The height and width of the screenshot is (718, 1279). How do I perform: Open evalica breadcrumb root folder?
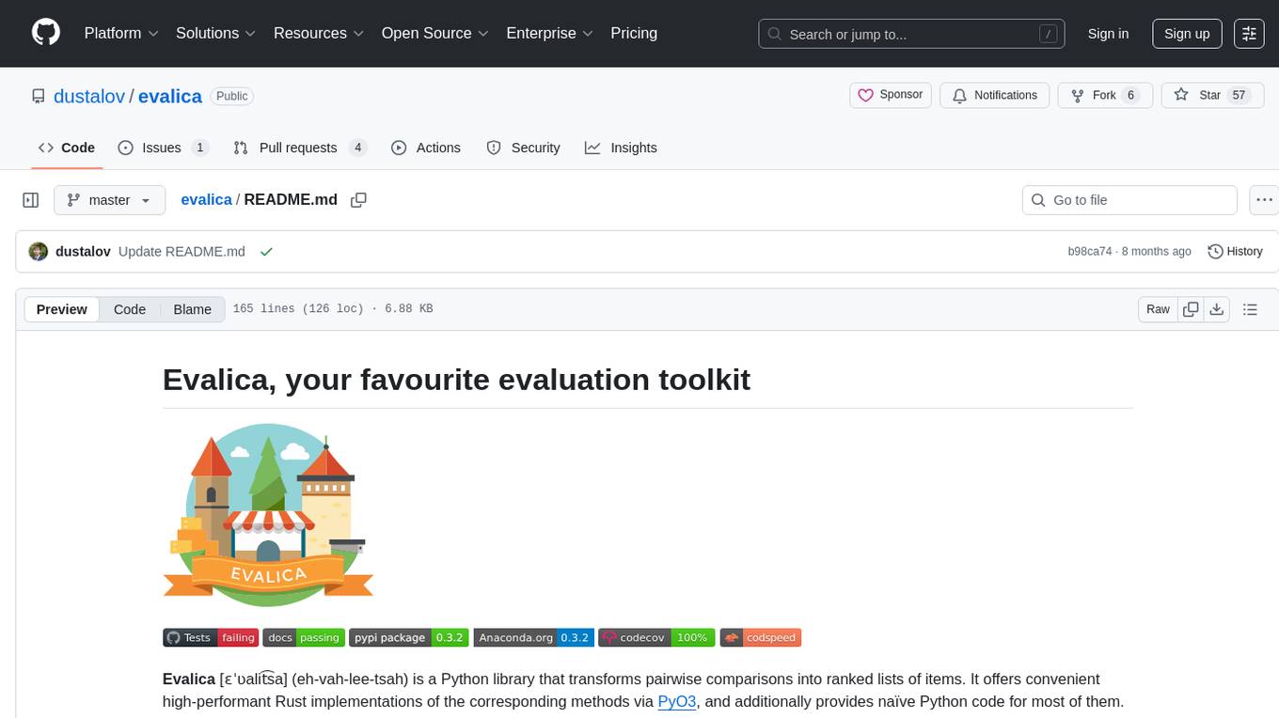(206, 199)
